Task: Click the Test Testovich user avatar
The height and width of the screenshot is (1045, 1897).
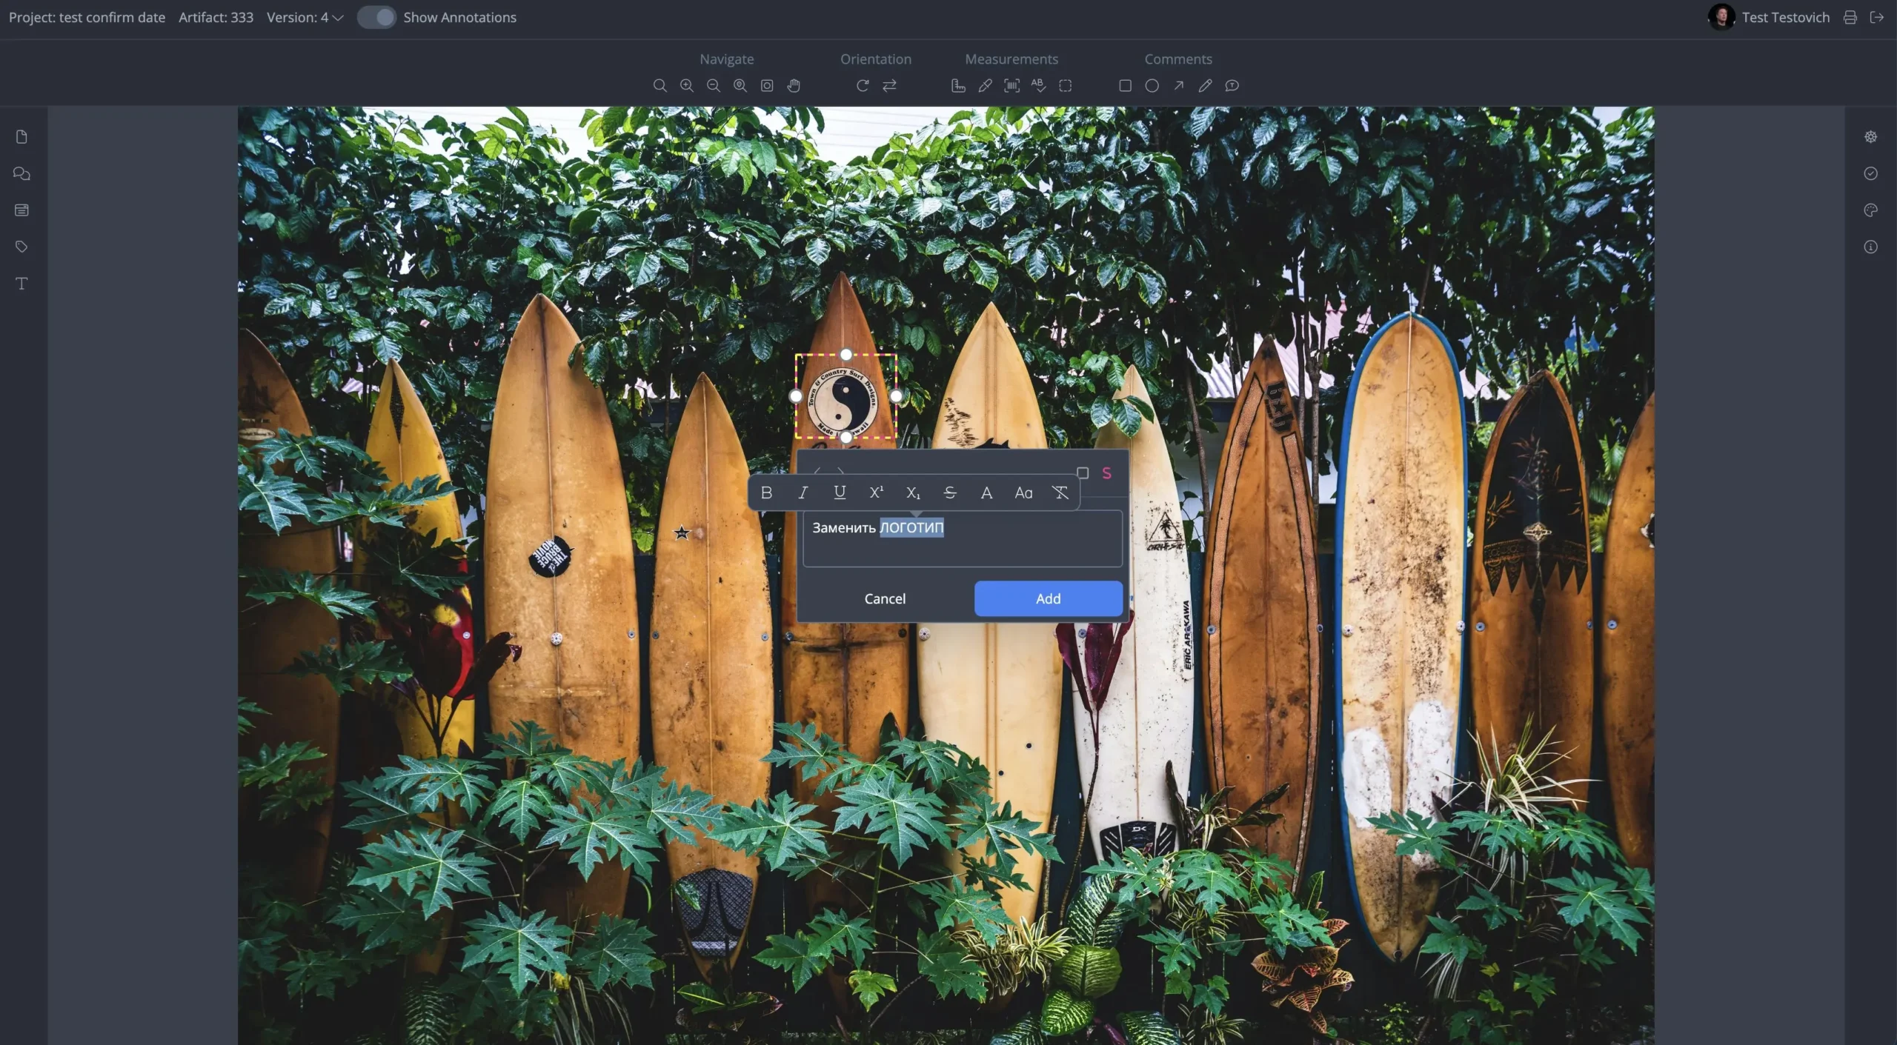Action: [1721, 17]
